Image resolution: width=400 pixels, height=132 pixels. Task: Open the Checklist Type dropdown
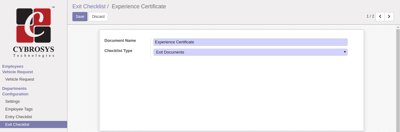point(250,52)
